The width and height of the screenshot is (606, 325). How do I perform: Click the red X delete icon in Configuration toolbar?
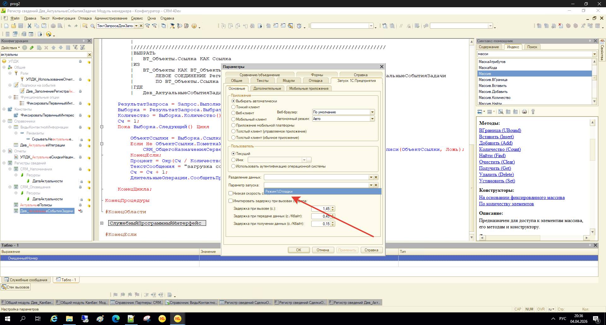pyautogui.click(x=46, y=48)
